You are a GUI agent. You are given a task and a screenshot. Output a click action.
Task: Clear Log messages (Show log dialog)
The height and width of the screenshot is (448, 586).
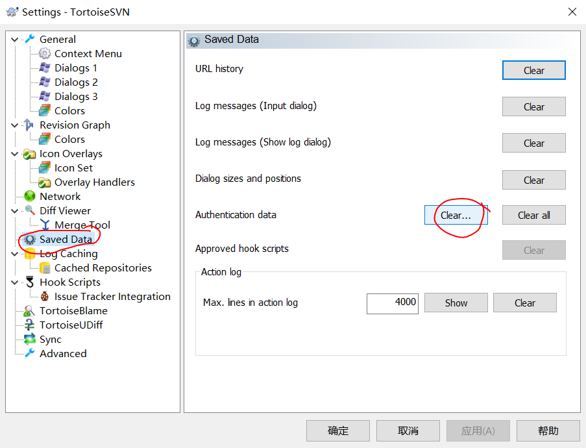pos(533,143)
